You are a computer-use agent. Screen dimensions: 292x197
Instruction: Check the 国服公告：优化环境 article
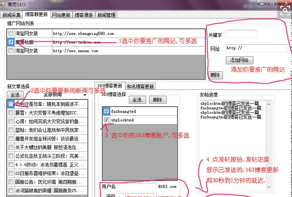[11, 182]
